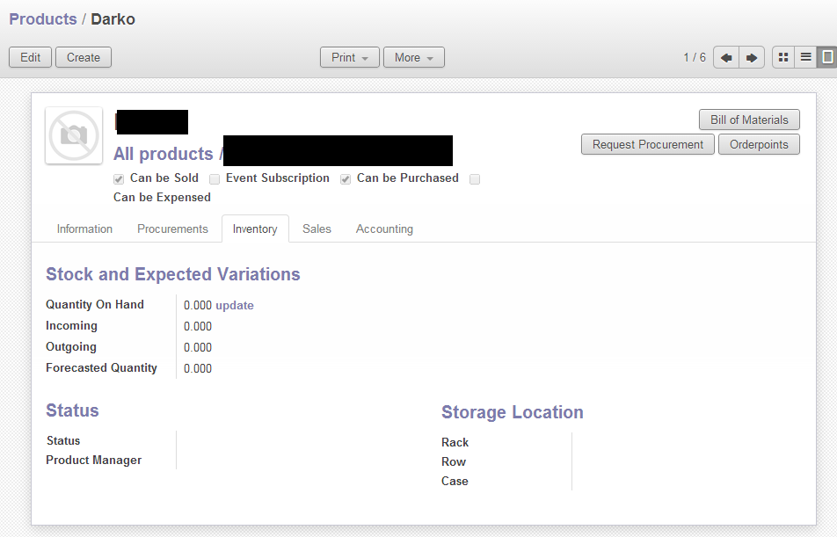
Task: Switch to kanban grid view
Action: [x=783, y=57]
